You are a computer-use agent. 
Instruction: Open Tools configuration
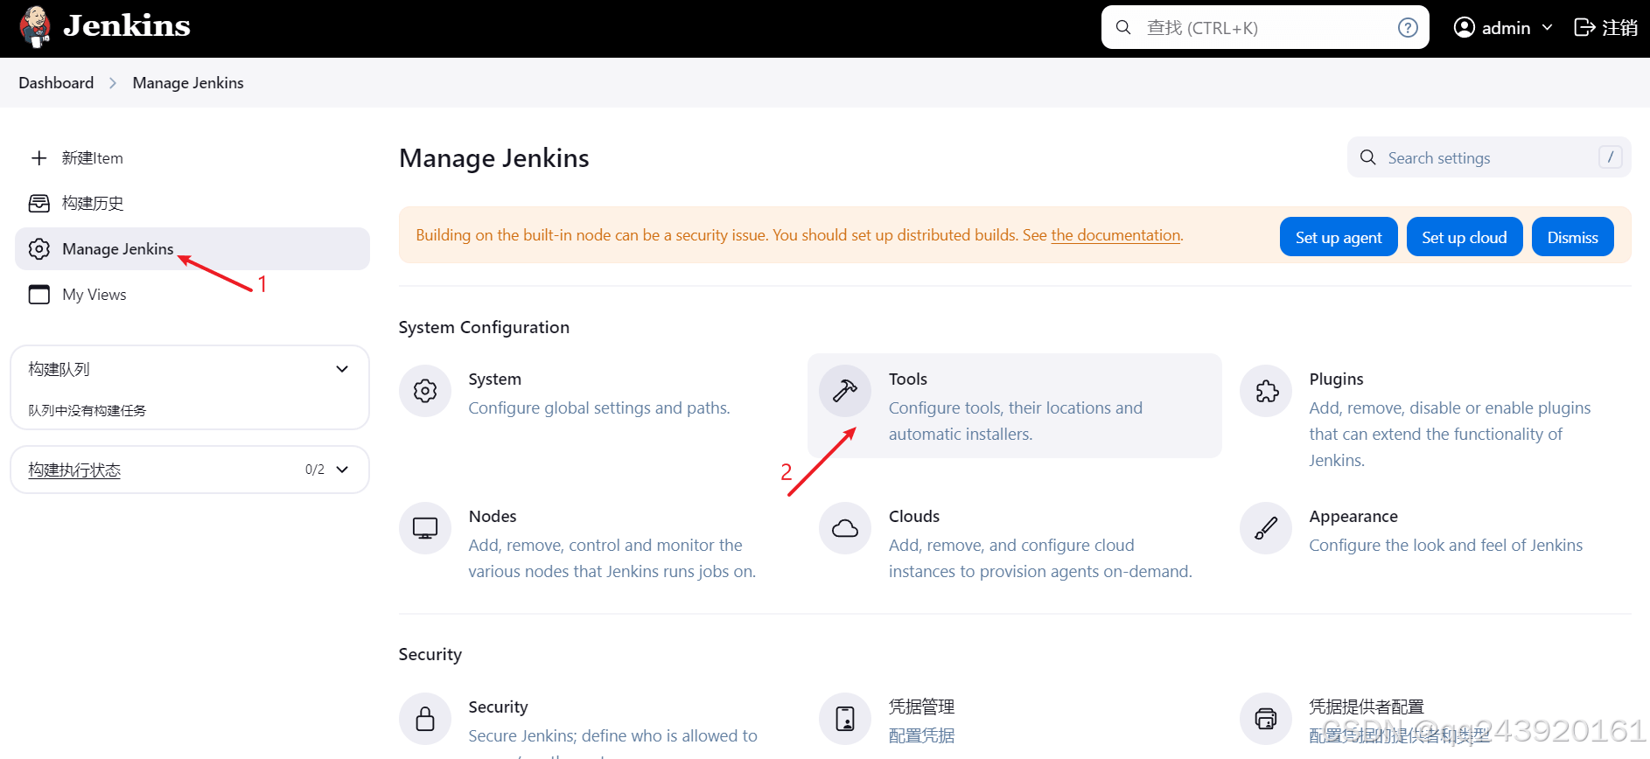(1015, 406)
